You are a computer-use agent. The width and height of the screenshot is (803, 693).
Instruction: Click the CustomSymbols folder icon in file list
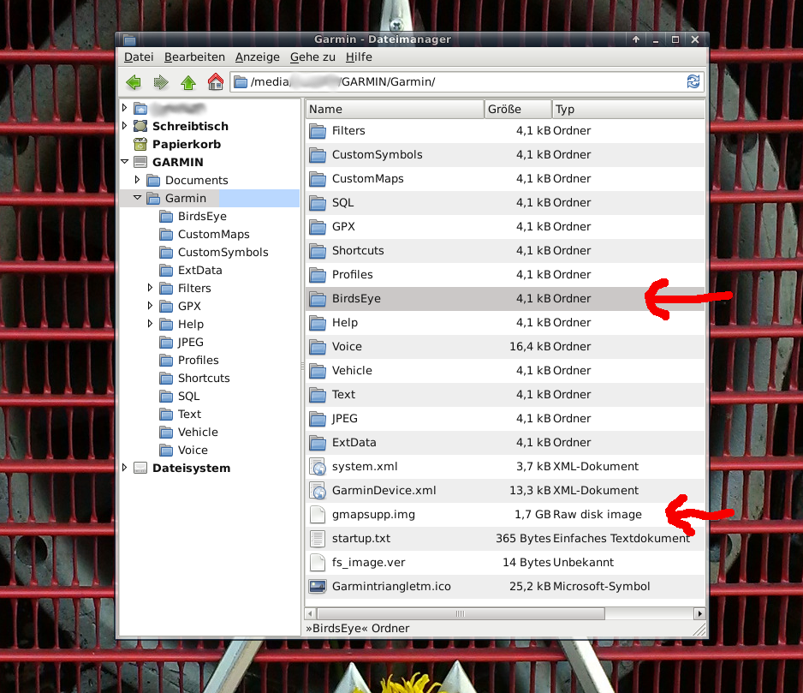[x=318, y=155]
